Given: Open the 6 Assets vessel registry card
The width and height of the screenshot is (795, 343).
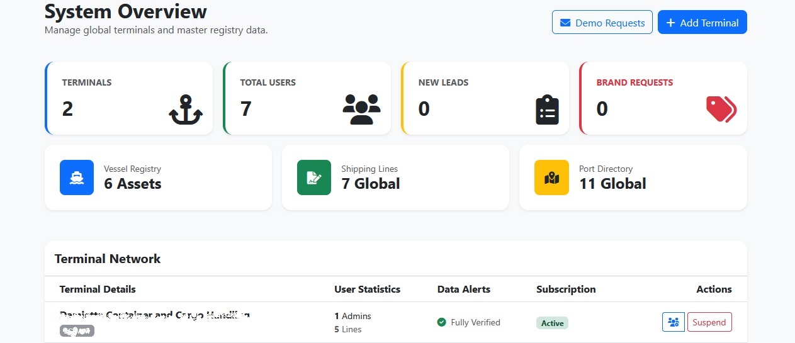Looking at the screenshot, I should click(x=158, y=177).
